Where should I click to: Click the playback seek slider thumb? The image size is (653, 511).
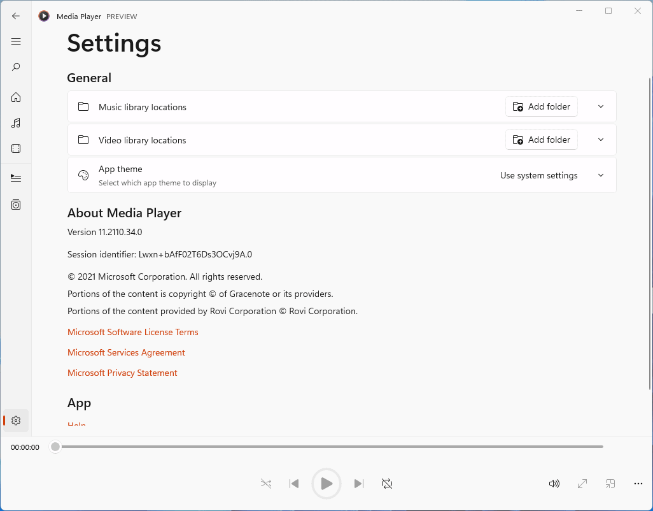pyautogui.click(x=55, y=447)
